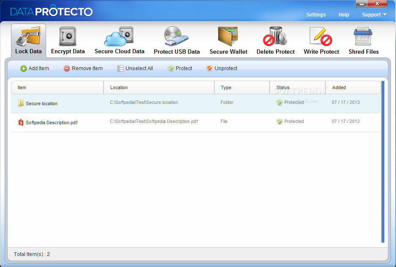
Task: Switch to the Secure Cloud Data tab label
Action: [x=120, y=51]
